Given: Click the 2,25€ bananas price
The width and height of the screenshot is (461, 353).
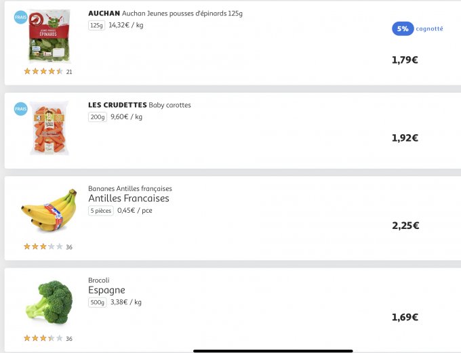Looking at the screenshot, I should [405, 226].
